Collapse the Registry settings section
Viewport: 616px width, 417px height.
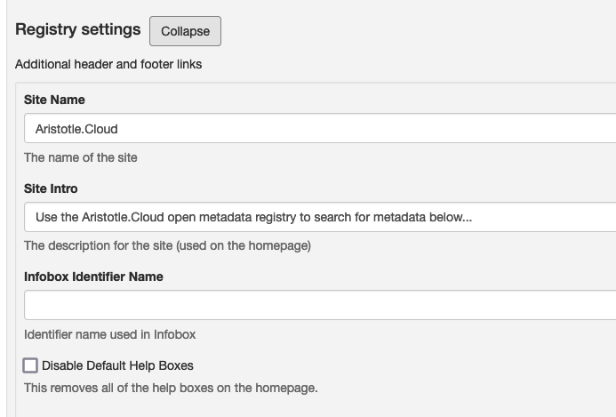pos(185,31)
